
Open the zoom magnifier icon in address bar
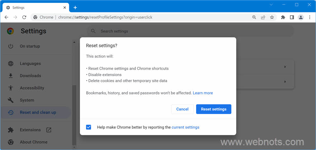click(x=254, y=17)
